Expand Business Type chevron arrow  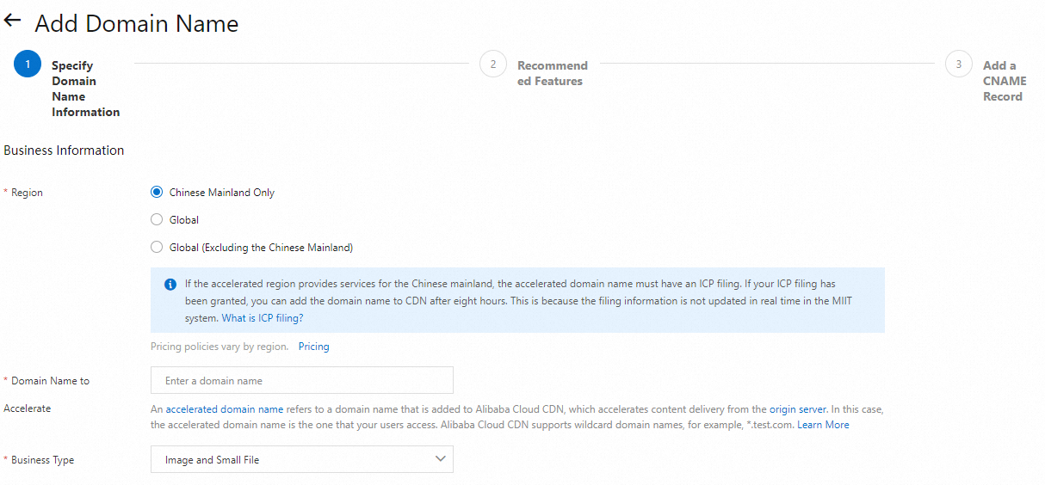point(441,459)
